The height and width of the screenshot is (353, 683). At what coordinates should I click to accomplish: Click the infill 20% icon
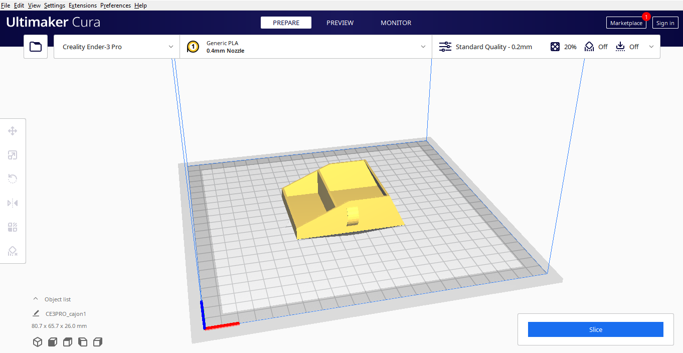(555, 47)
